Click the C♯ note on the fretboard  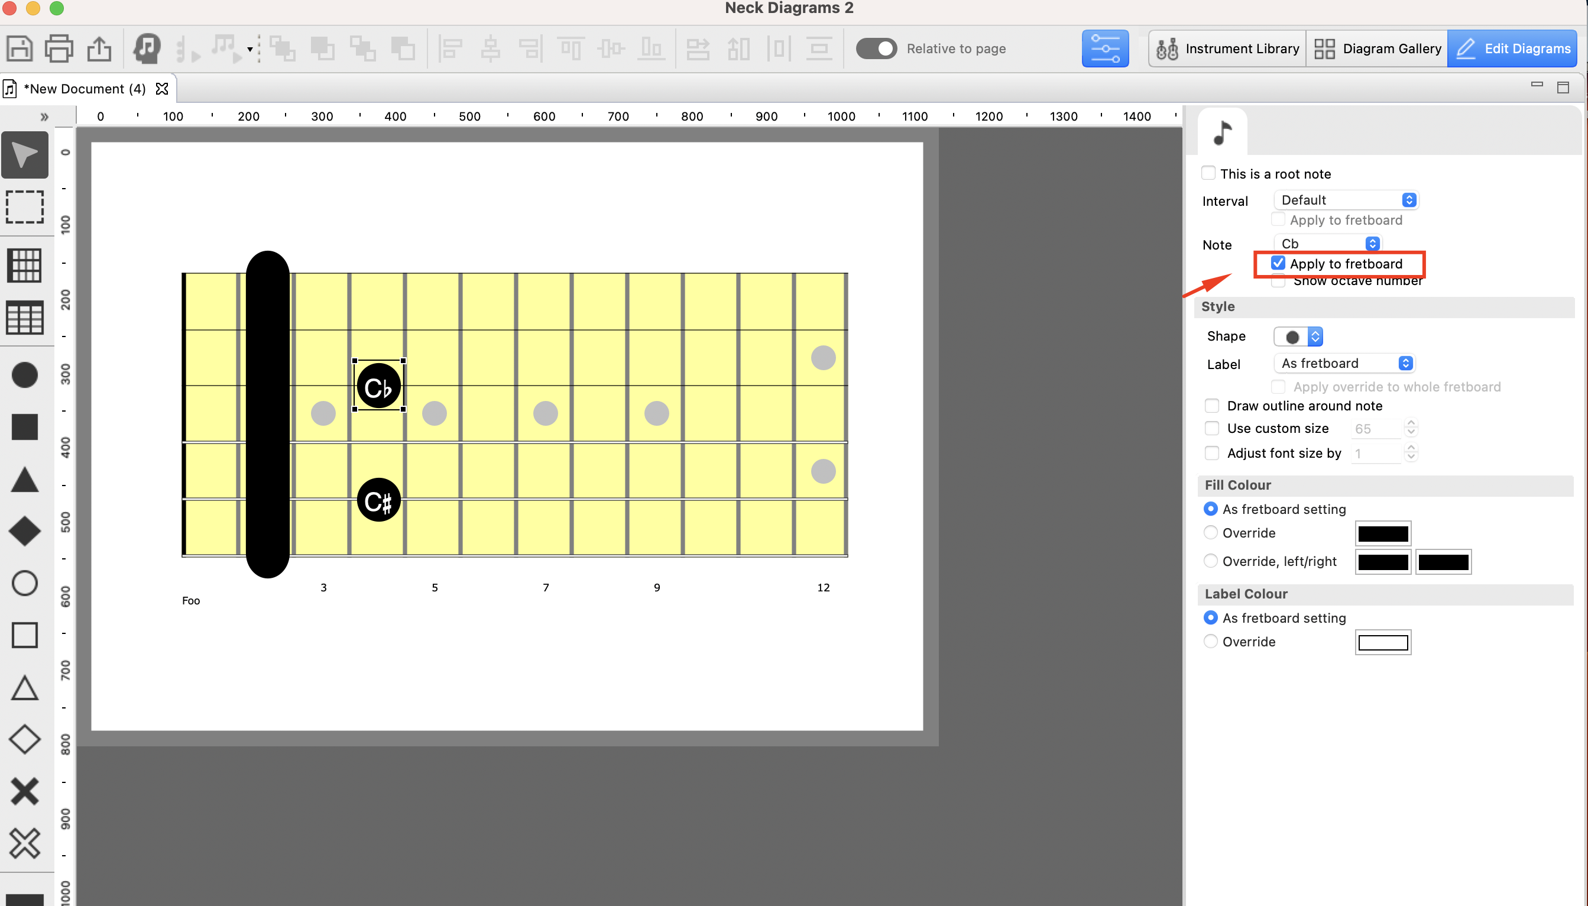(x=378, y=500)
